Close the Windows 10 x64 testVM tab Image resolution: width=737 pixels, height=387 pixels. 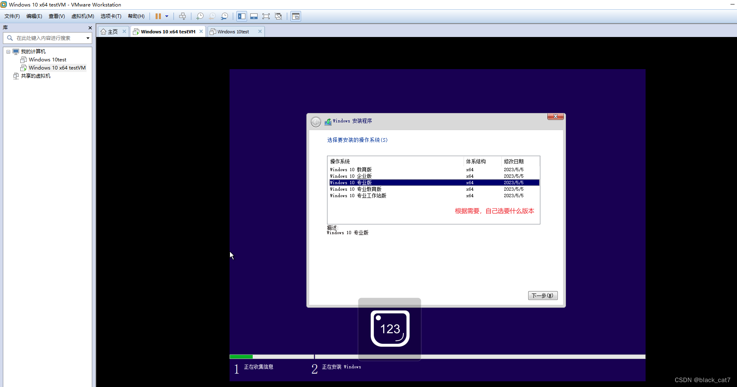tap(201, 31)
